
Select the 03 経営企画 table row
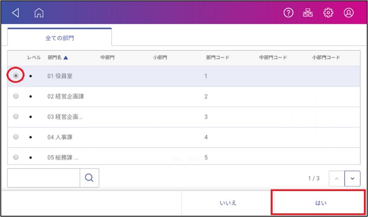184,117
